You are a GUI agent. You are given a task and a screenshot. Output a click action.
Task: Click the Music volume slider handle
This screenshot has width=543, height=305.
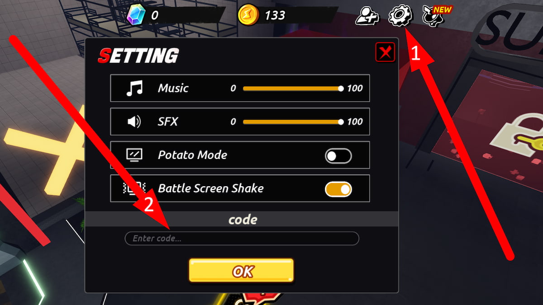tap(341, 89)
